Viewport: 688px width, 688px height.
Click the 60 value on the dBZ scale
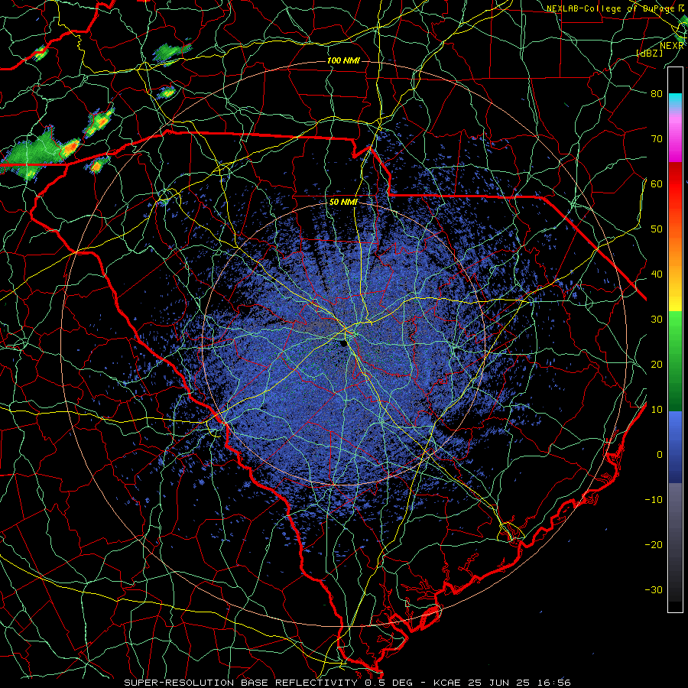tap(657, 183)
